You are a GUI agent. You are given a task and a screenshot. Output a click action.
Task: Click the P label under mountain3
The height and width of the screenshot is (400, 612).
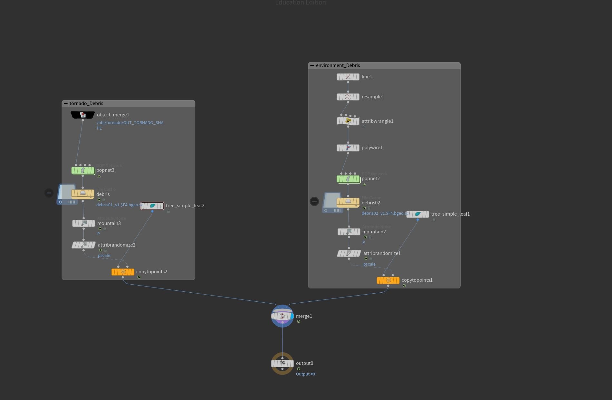click(99, 234)
